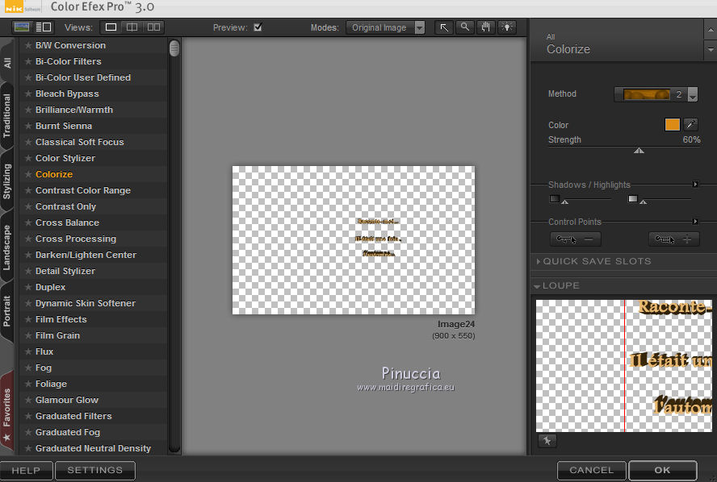Select the Graduated Neutral Density filter
717x482 pixels.
[94, 448]
